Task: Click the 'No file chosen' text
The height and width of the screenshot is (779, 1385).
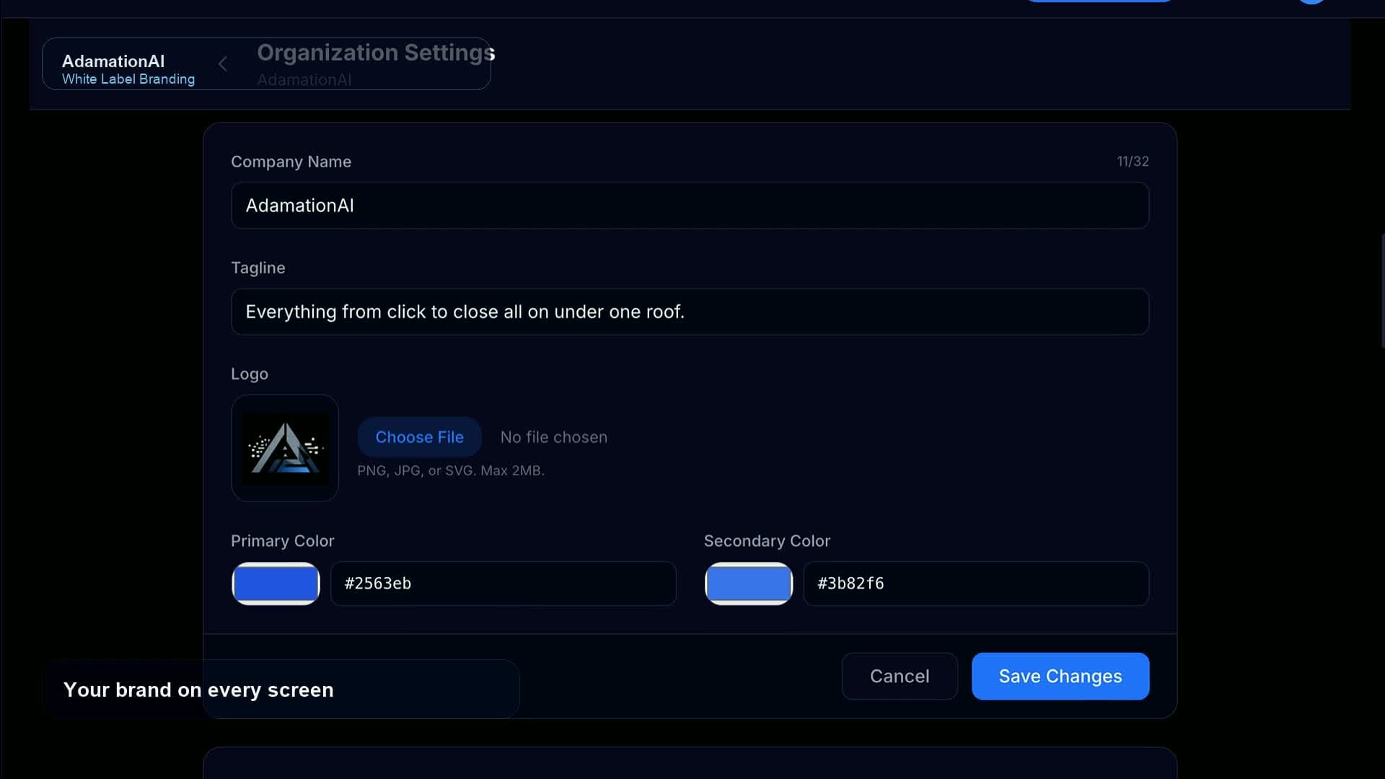Action: 554,437
